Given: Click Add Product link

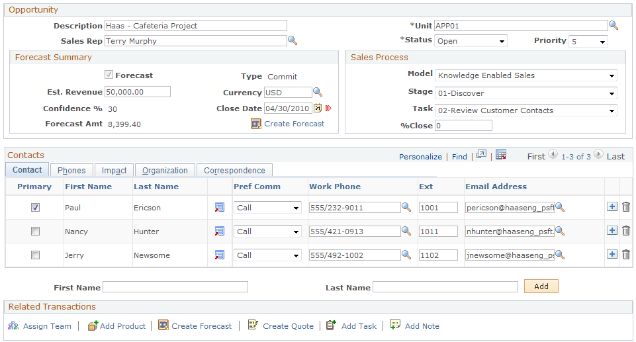Looking at the screenshot, I should (122, 325).
